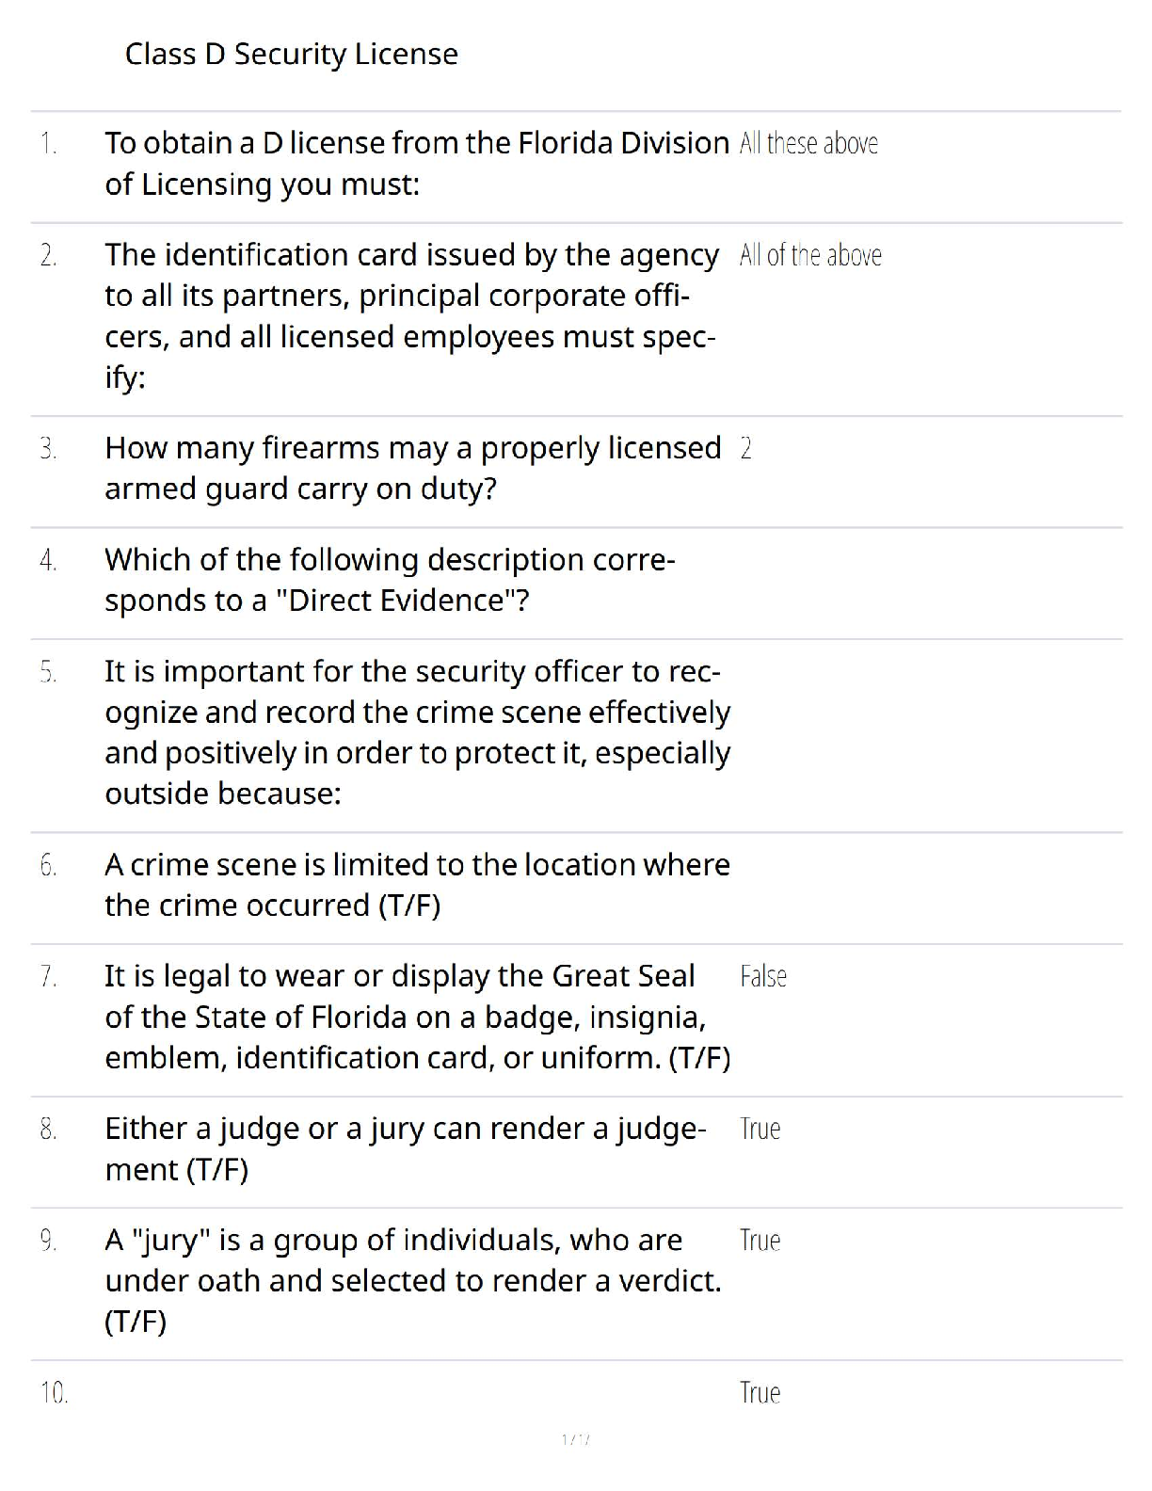Select the "False" answer for Great Seal question

tap(763, 977)
